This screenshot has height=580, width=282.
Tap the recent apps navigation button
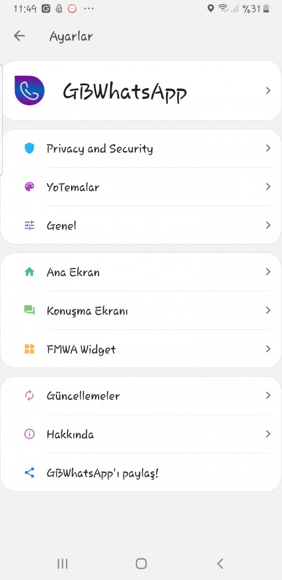coord(63,564)
